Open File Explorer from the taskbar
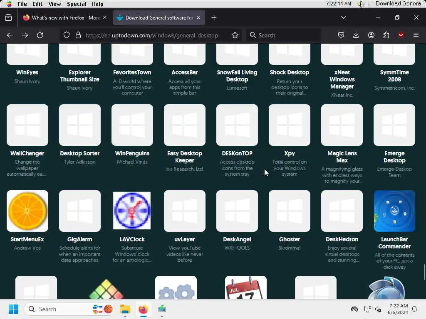The width and height of the screenshot is (426, 319). coord(125,309)
